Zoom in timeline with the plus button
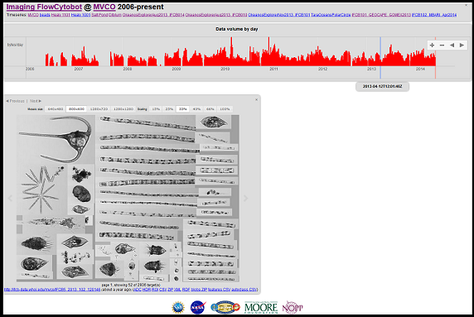 (x=432, y=46)
